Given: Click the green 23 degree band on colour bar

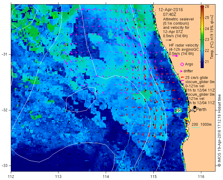Looking at the screenshot, I should pos(202,40).
